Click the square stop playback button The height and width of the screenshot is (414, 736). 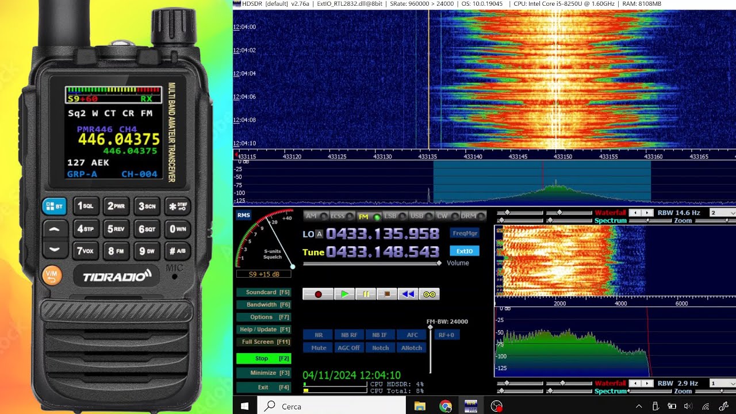(x=387, y=294)
